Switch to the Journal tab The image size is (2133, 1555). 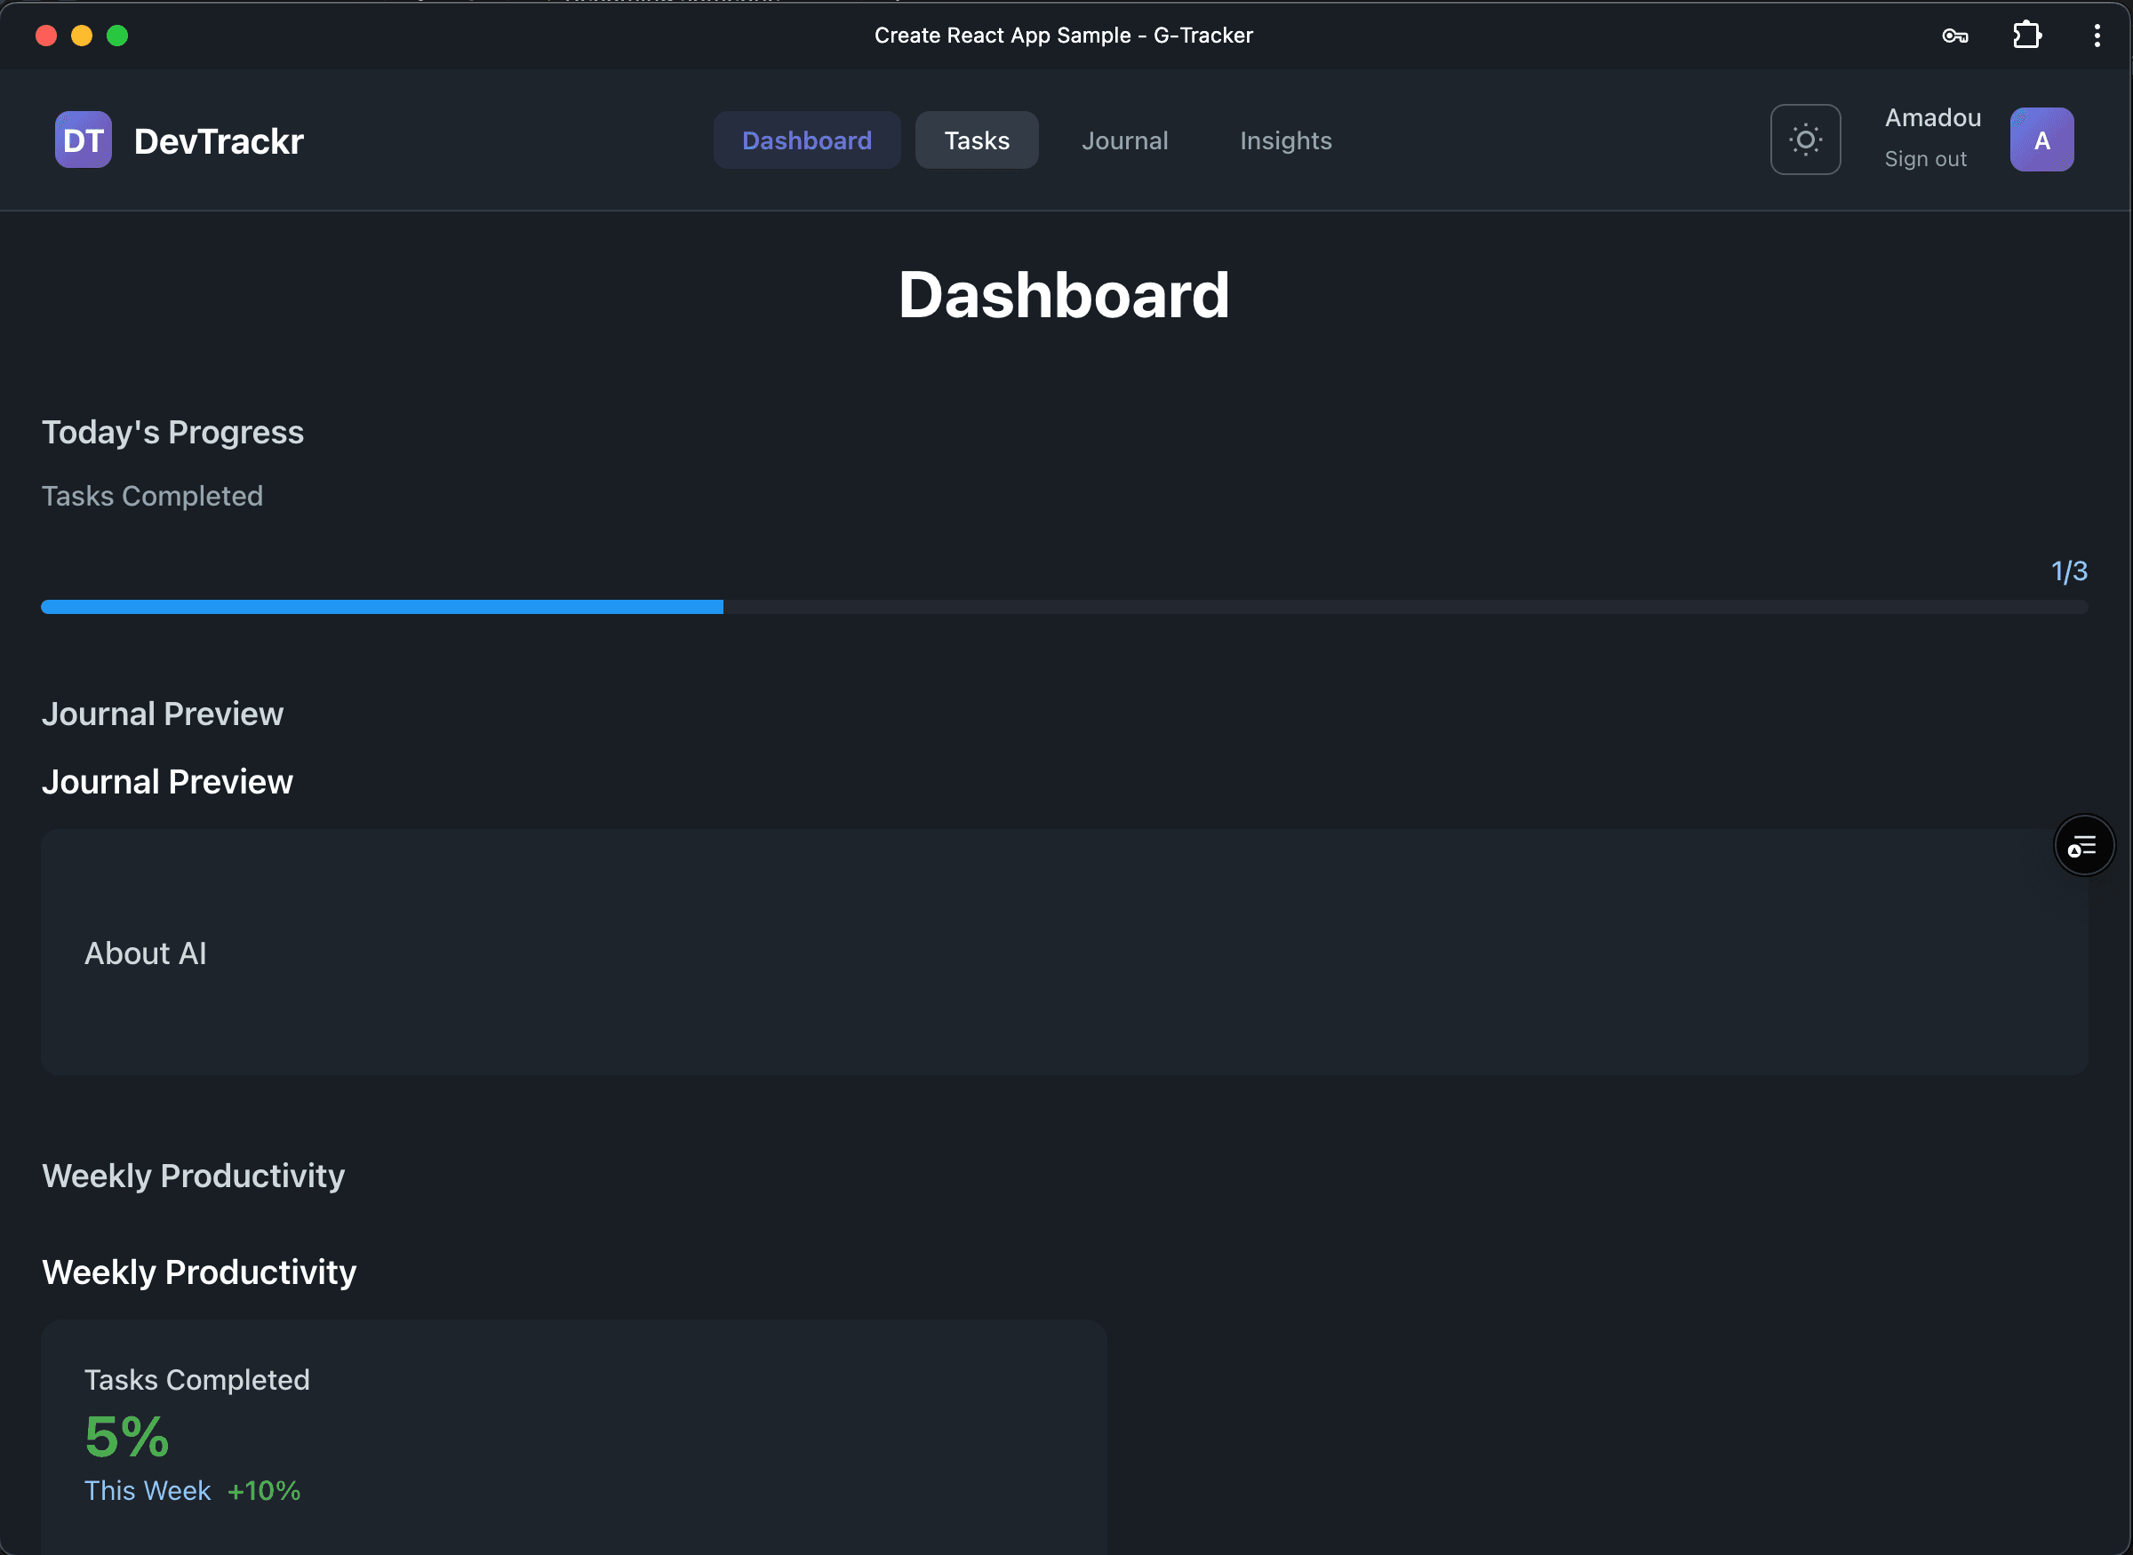(1125, 140)
